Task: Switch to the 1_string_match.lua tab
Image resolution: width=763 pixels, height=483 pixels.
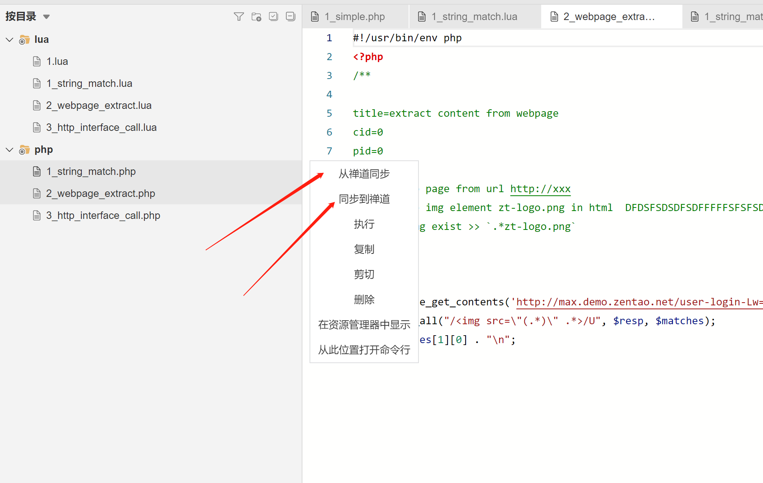Action: coord(474,17)
